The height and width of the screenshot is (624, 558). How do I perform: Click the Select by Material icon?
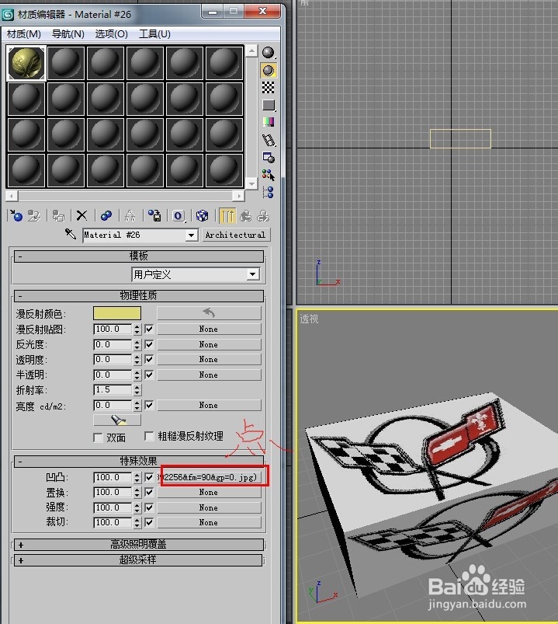(269, 175)
